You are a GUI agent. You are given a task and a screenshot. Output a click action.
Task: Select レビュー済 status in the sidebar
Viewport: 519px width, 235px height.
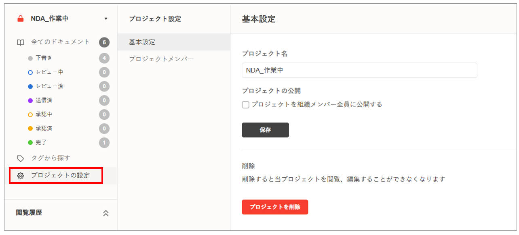[49, 86]
